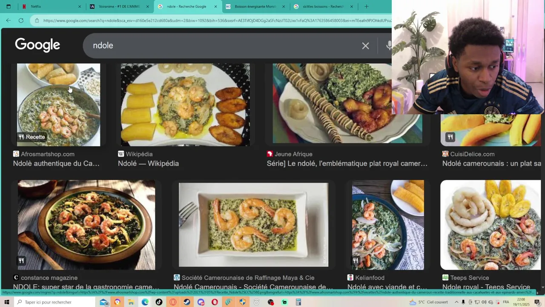The width and height of the screenshot is (545, 307).
Task: Open a new browser tab
Action: tap(367, 6)
